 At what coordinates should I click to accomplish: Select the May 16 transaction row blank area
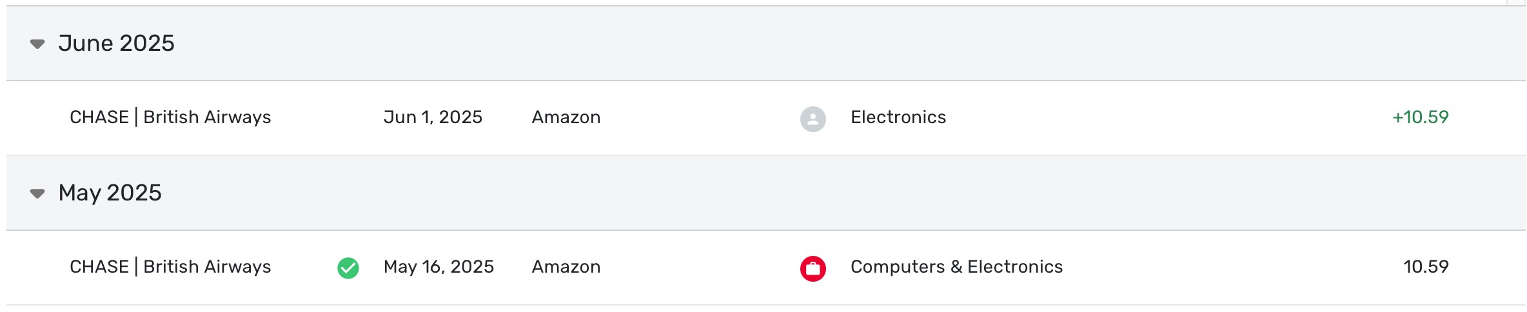click(1225, 268)
